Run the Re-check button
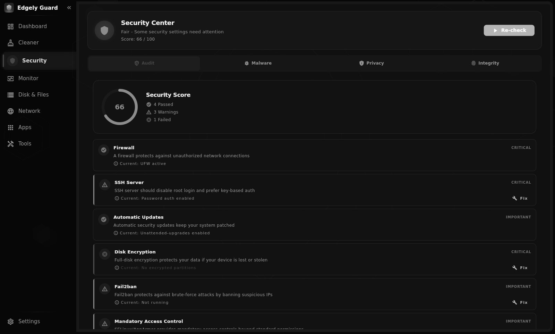 [509, 30]
